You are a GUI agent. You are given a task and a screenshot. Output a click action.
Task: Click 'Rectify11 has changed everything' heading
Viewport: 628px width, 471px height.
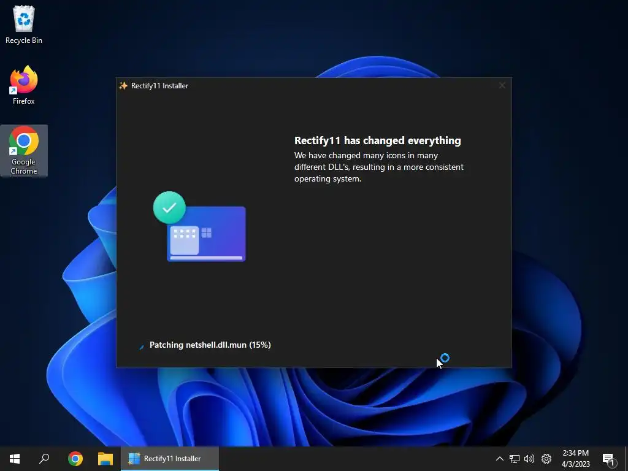(377, 140)
